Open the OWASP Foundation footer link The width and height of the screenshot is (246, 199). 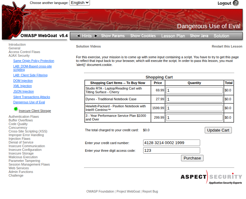pyautogui.click(x=100, y=191)
